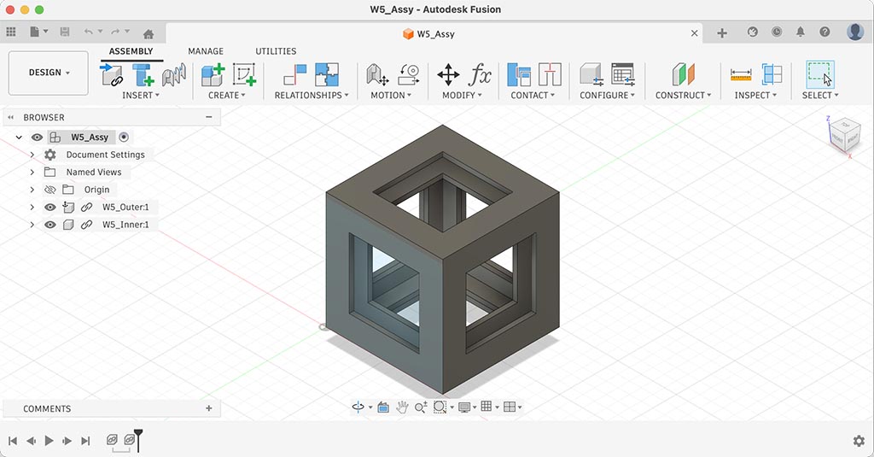Screen dimensions: 874x457
Task: Select the New Component icon
Action: 213,75
